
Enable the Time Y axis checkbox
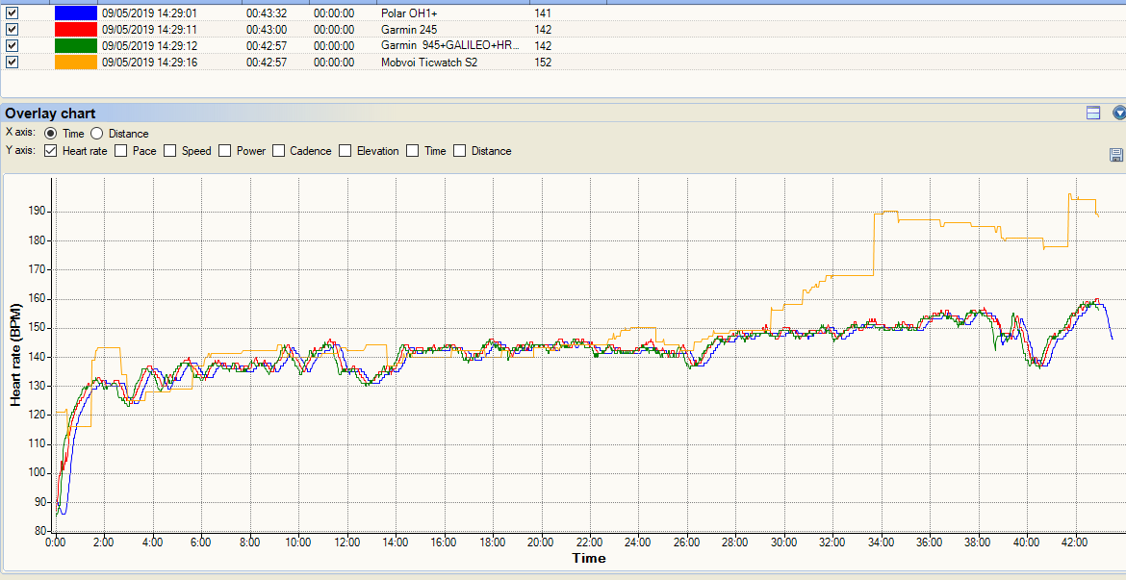[412, 151]
